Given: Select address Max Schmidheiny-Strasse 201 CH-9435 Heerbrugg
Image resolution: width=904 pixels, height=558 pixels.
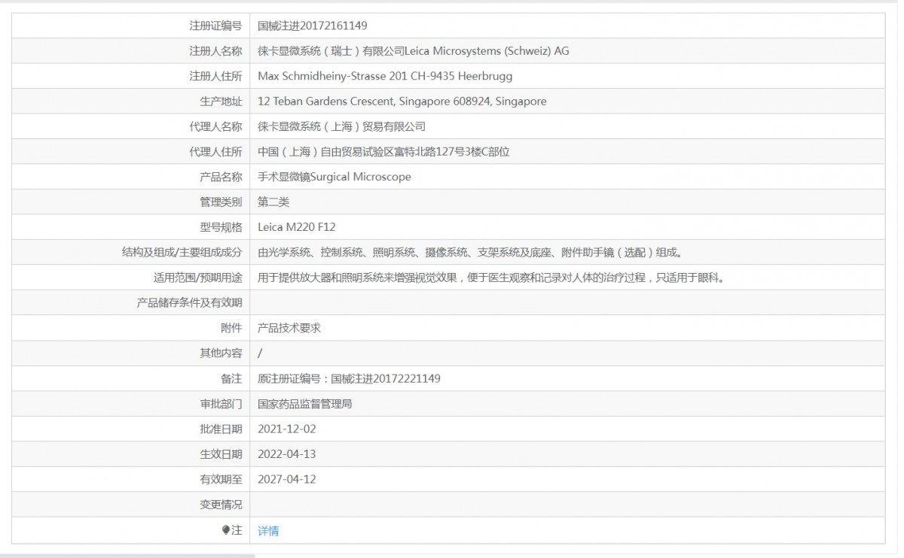Looking at the screenshot, I should click(385, 76).
